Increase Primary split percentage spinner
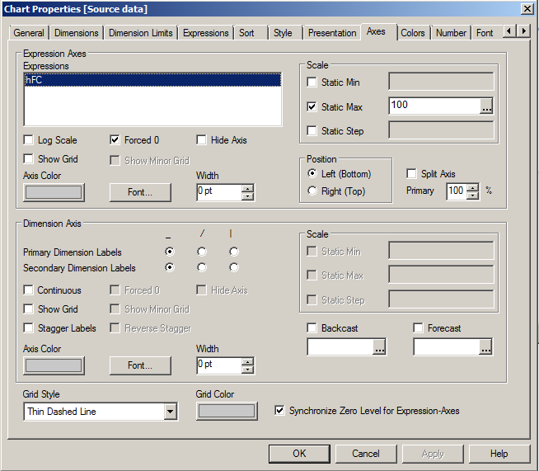Viewport: 539px width, 471px height. [x=472, y=186]
